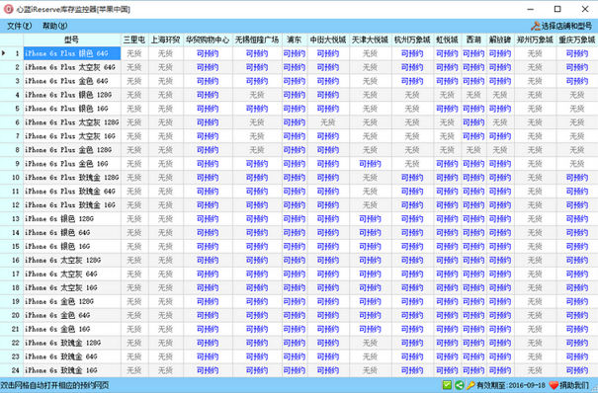598x393 pixels.
Task: Click the green checkmark status bar icon
Action: click(x=447, y=385)
